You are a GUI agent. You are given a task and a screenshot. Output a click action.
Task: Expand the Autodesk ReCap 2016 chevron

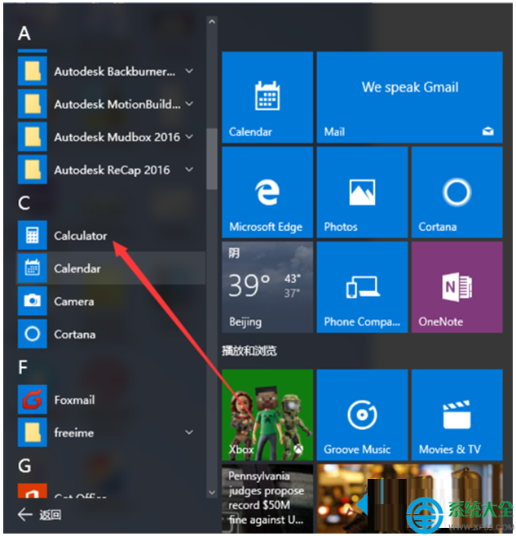pyautogui.click(x=189, y=169)
